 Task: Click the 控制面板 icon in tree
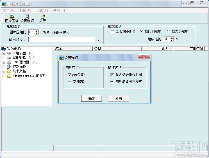[x=9, y=67]
